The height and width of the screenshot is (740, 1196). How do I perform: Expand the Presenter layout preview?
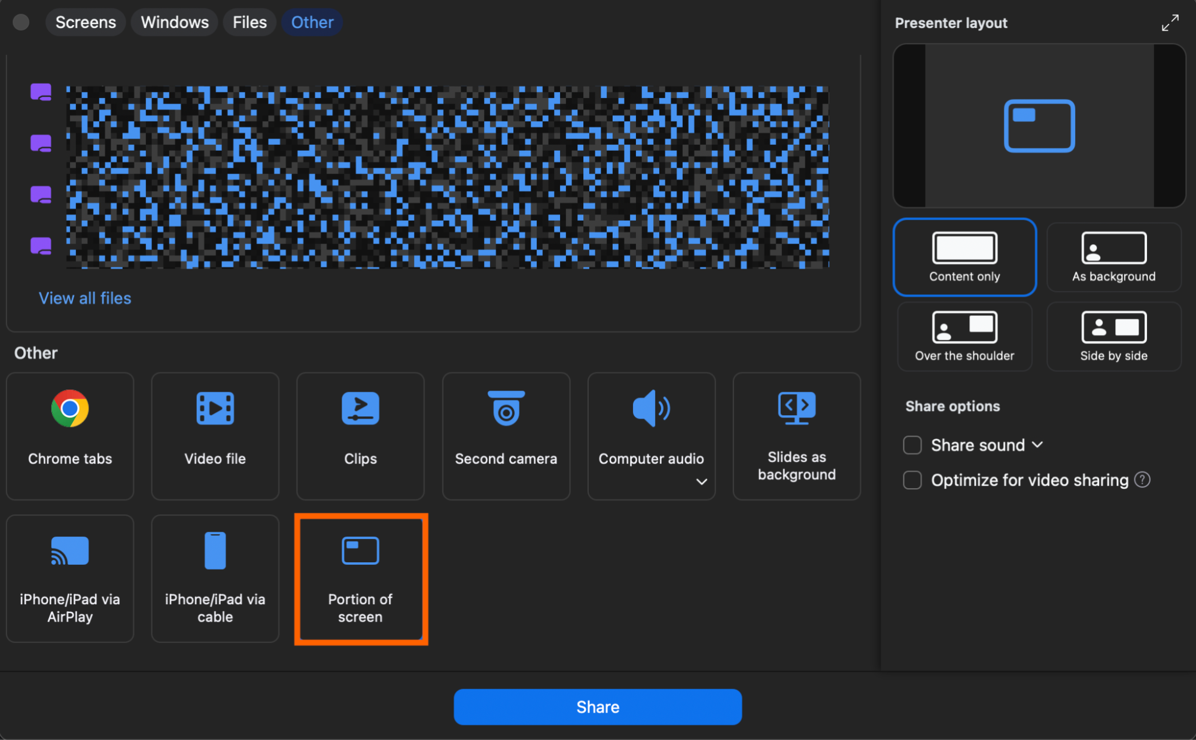coord(1170,23)
